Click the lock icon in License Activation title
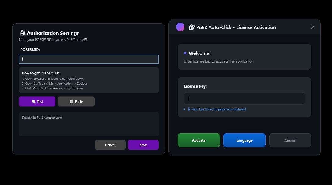 point(191,27)
